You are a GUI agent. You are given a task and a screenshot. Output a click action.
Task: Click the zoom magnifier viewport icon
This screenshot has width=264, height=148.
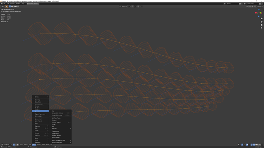[x=261, y=18]
